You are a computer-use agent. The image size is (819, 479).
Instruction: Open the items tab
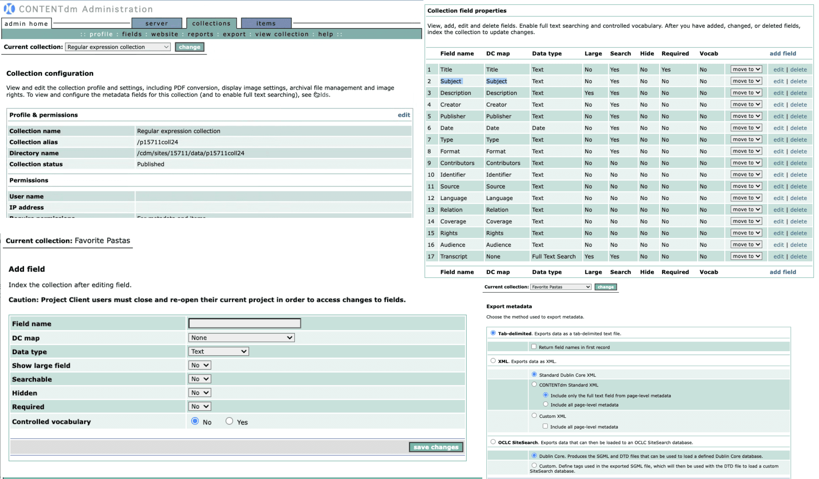point(266,23)
